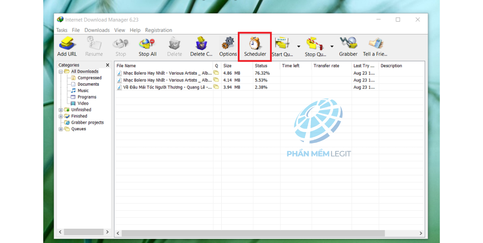Select Grabber projects in tree
The height and width of the screenshot is (243, 483).
87,123
